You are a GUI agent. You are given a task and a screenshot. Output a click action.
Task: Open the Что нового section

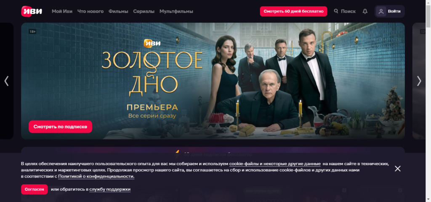click(x=90, y=11)
